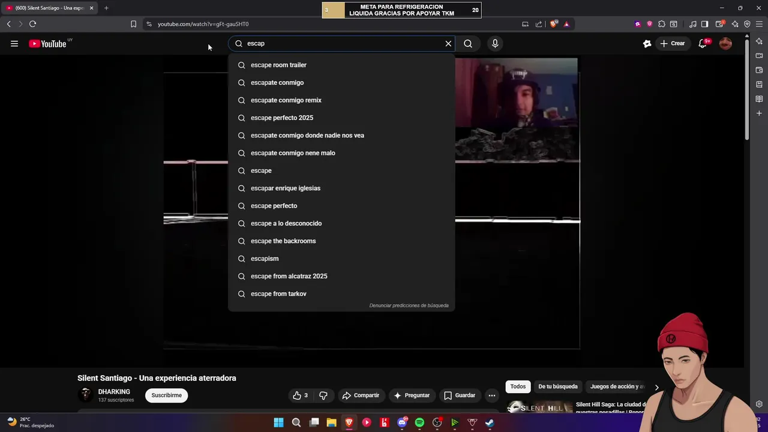Open more actions three-dot menu

pyautogui.click(x=491, y=395)
